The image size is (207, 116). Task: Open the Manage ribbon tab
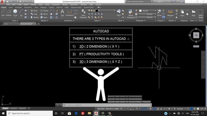[x=43, y=7]
